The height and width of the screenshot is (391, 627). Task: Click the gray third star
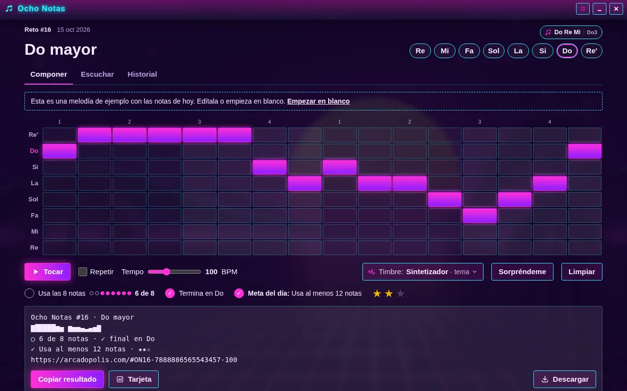coord(401,293)
